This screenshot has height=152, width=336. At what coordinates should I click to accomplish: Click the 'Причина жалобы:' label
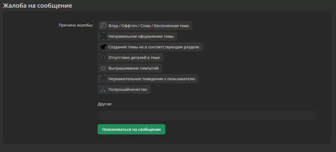[x=76, y=25]
